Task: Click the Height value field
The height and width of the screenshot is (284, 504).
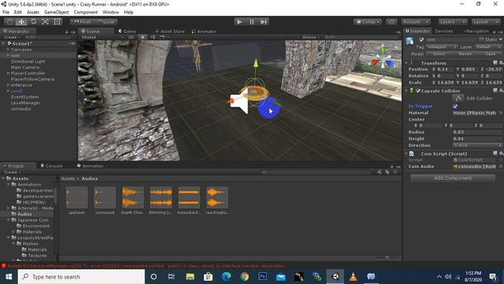Action: point(477,139)
